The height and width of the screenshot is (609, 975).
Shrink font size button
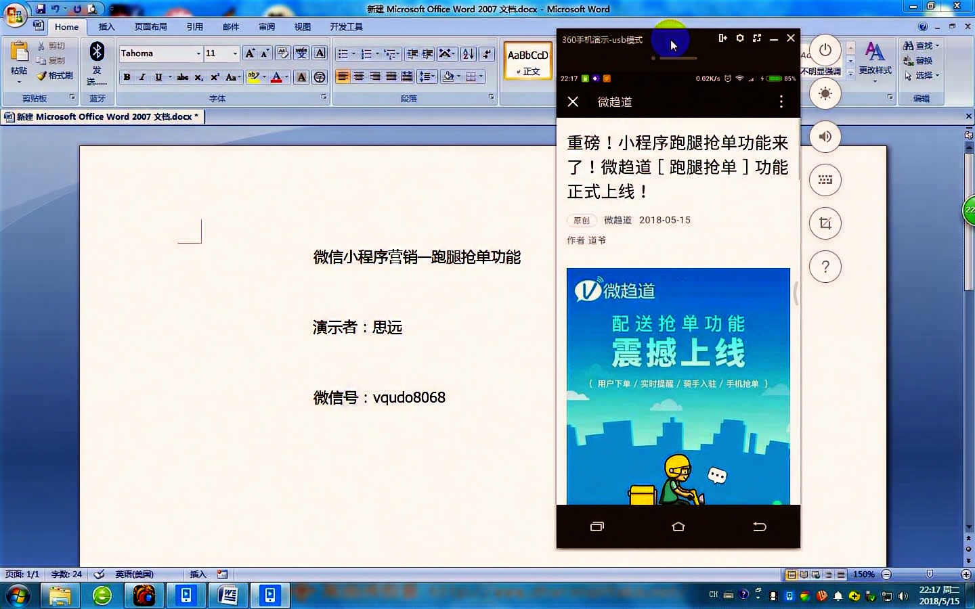pyautogui.click(x=265, y=53)
